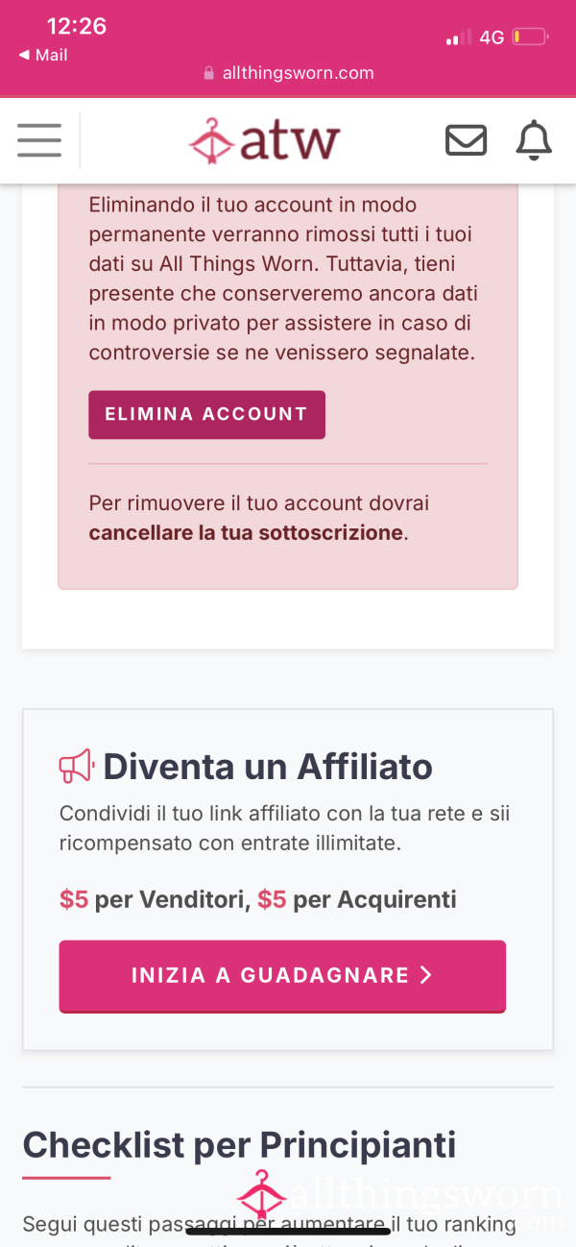Return to the Mail app
The height and width of the screenshot is (1247, 576).
tap(43, 55)
